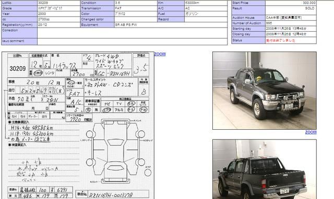Viewport: 334px width, 199px height.
Task: Click the Iauc comment label cell
Action: tap(19, 42)
